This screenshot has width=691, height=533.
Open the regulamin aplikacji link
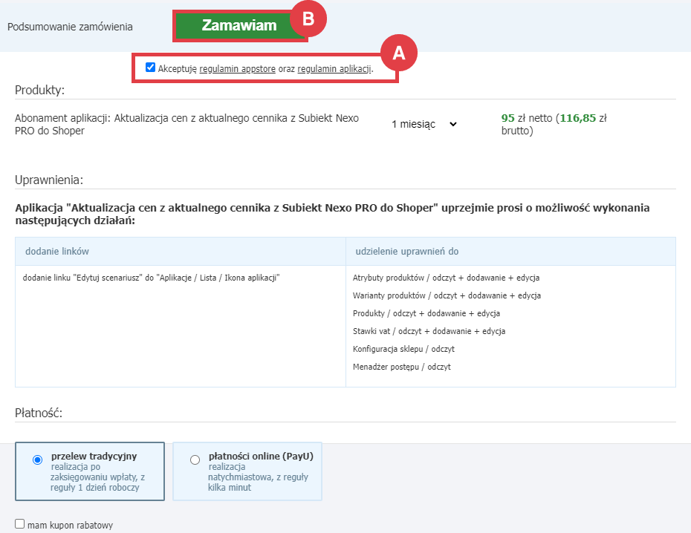coord(334,68)
